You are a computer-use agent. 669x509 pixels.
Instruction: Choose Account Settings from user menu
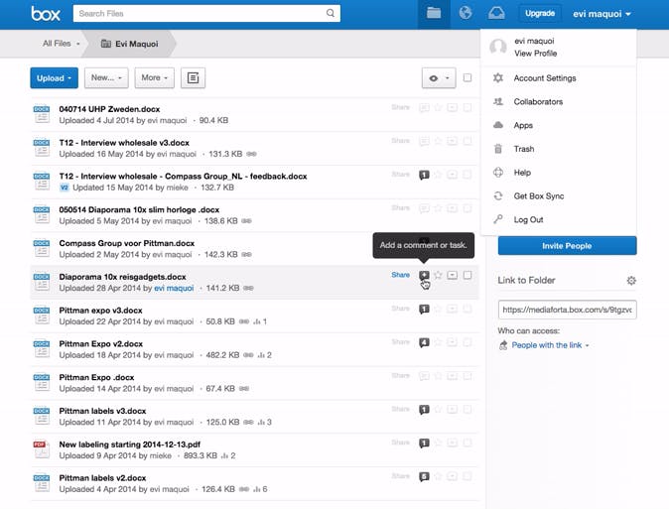[545, 78]
